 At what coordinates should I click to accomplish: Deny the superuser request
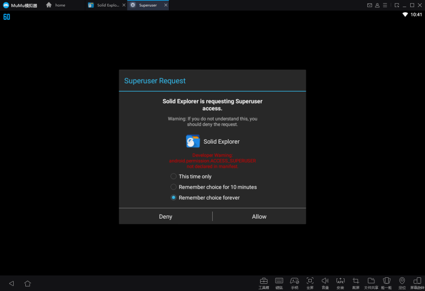pos(165,216)
